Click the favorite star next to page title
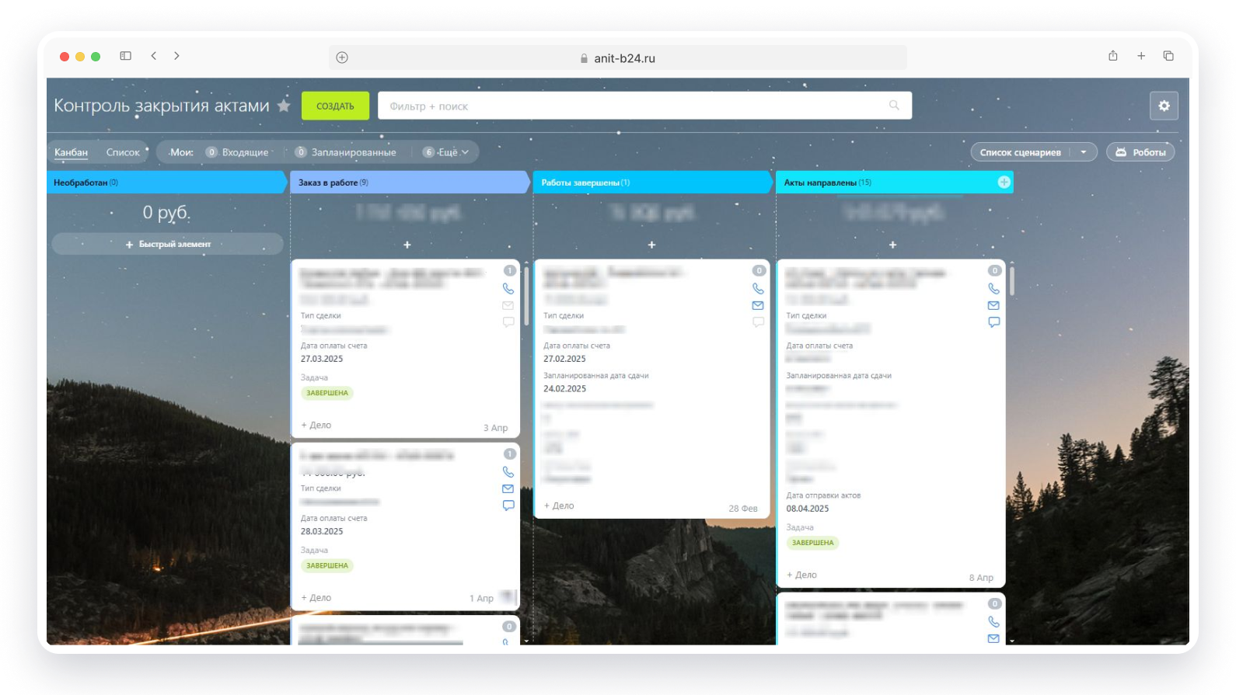1236x695 pixels. [x=285, y=106]
